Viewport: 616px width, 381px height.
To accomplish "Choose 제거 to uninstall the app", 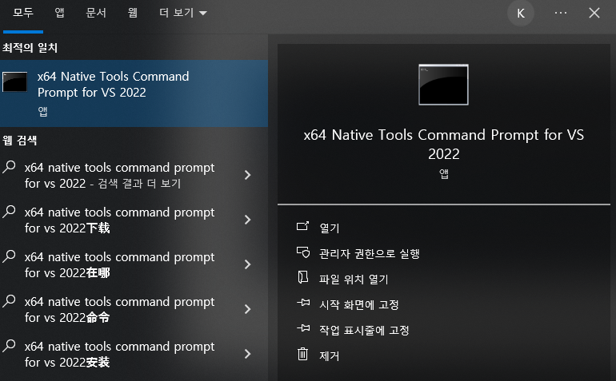I will tap(330, 356).
